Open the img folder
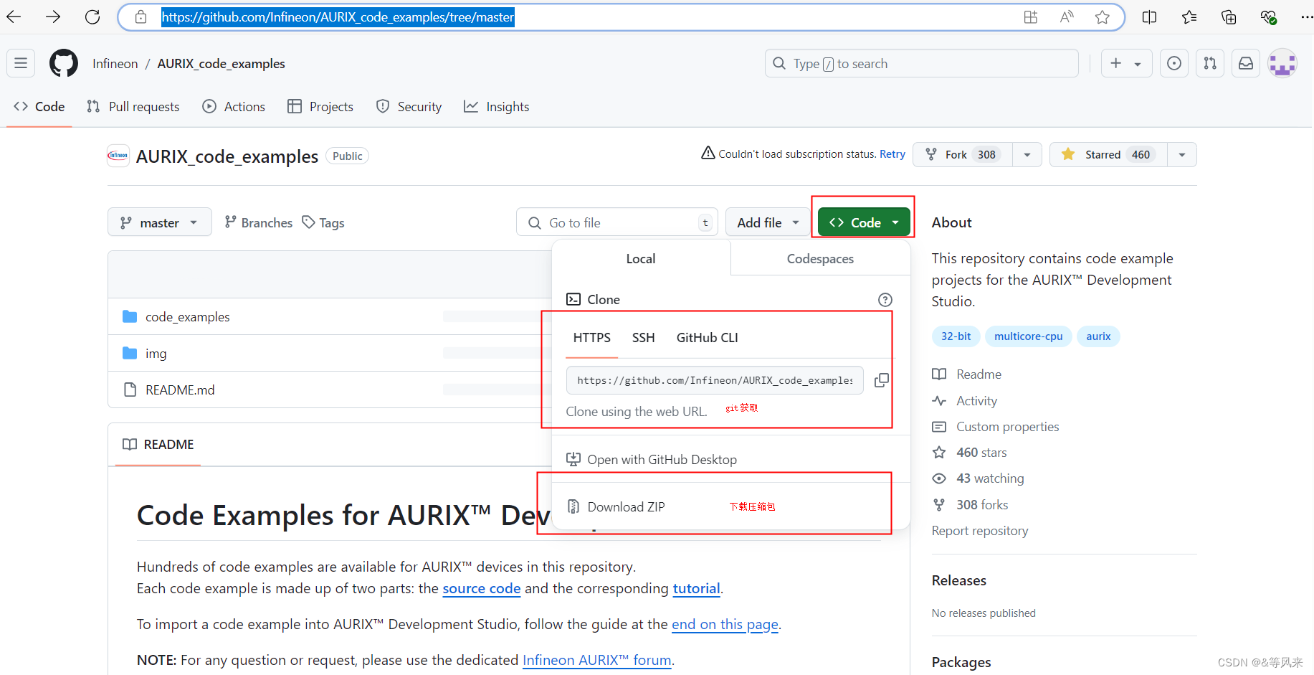The width and height of the screenshot is (1314, 675). tap(156, 354)
